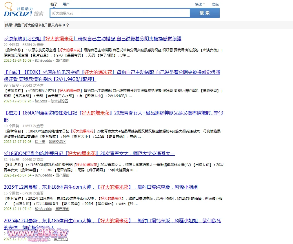Open the result title with 15 个回复

click(101, 187)
